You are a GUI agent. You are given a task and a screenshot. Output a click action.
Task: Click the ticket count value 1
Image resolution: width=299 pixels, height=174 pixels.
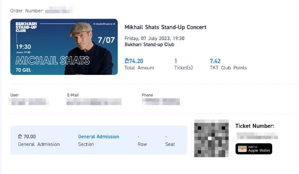click(176, 61)
